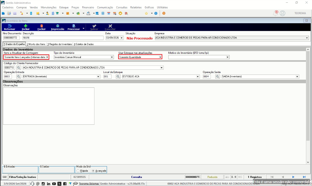Switch to Registro do Inventário tab
Viewport: 312px width, 186px height.
point(60,44)
